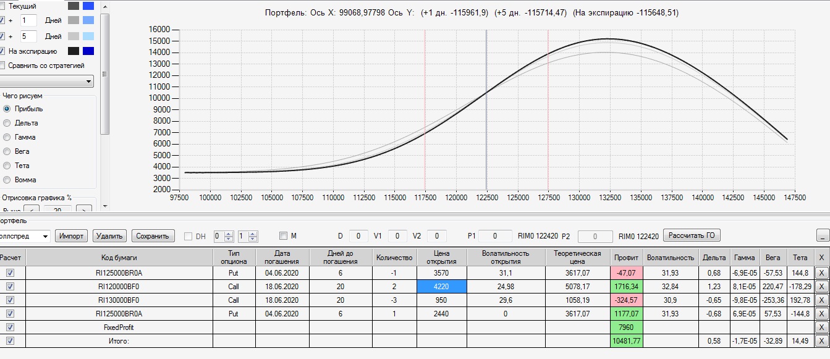Image resolution: width=830 pixels, height=359 pixels.
Task: Click the opening volatility cell 24,98
Action: tap(506, 287)
